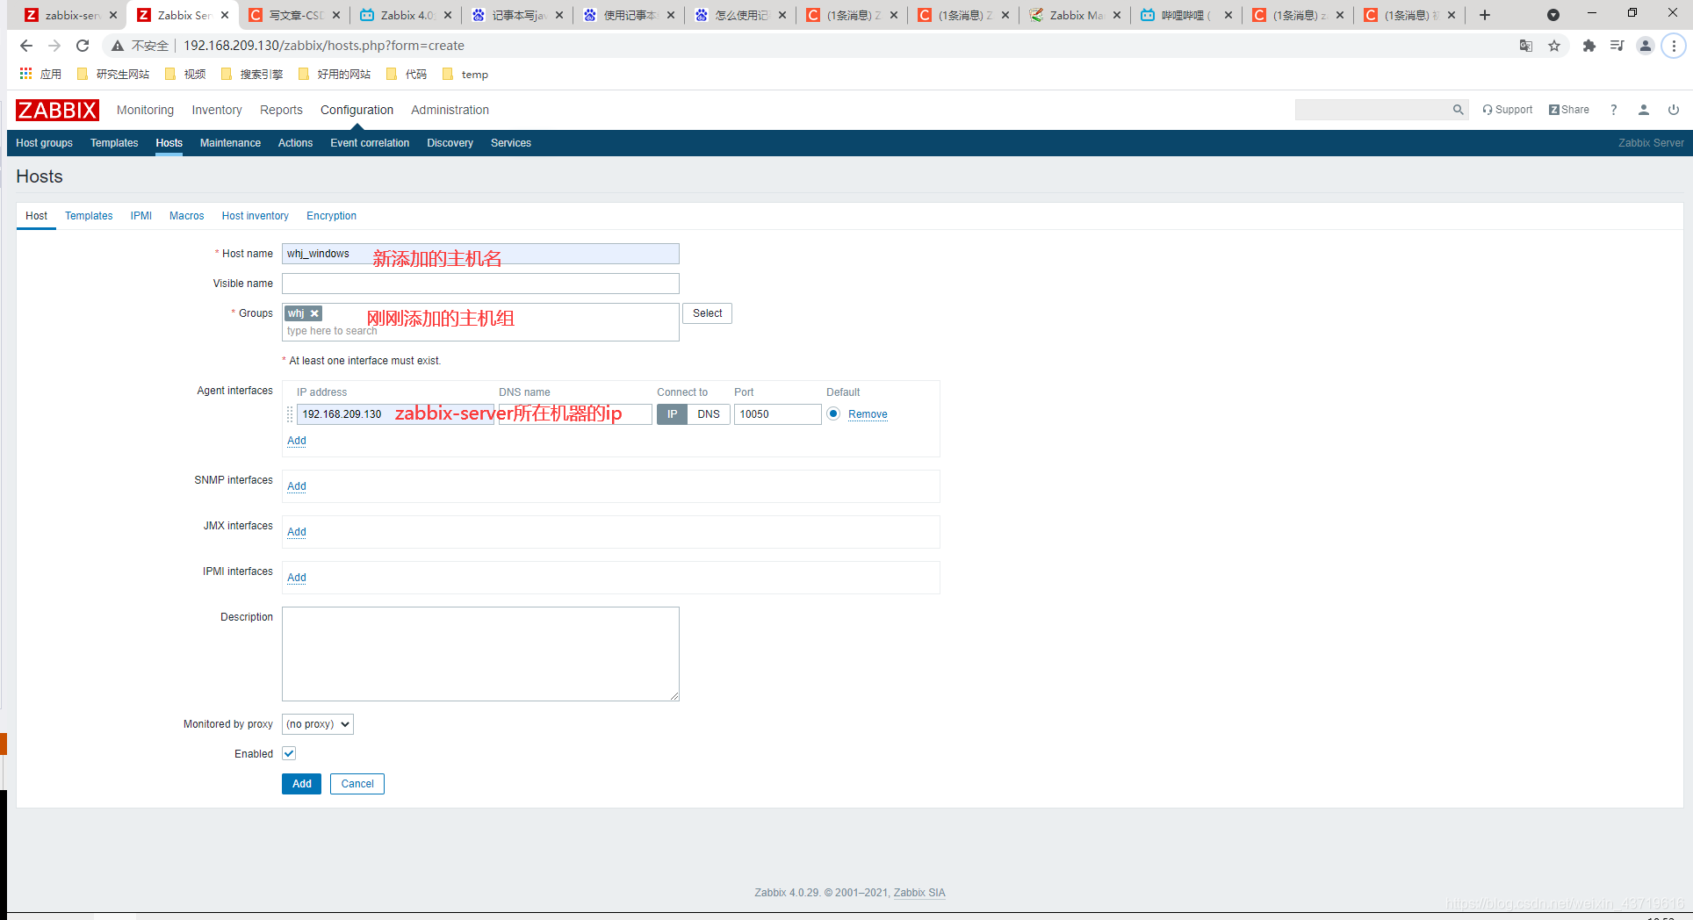This screenshot has width=1693, height=920.
Task: Focus the Description text area
Action: point(480,654)
